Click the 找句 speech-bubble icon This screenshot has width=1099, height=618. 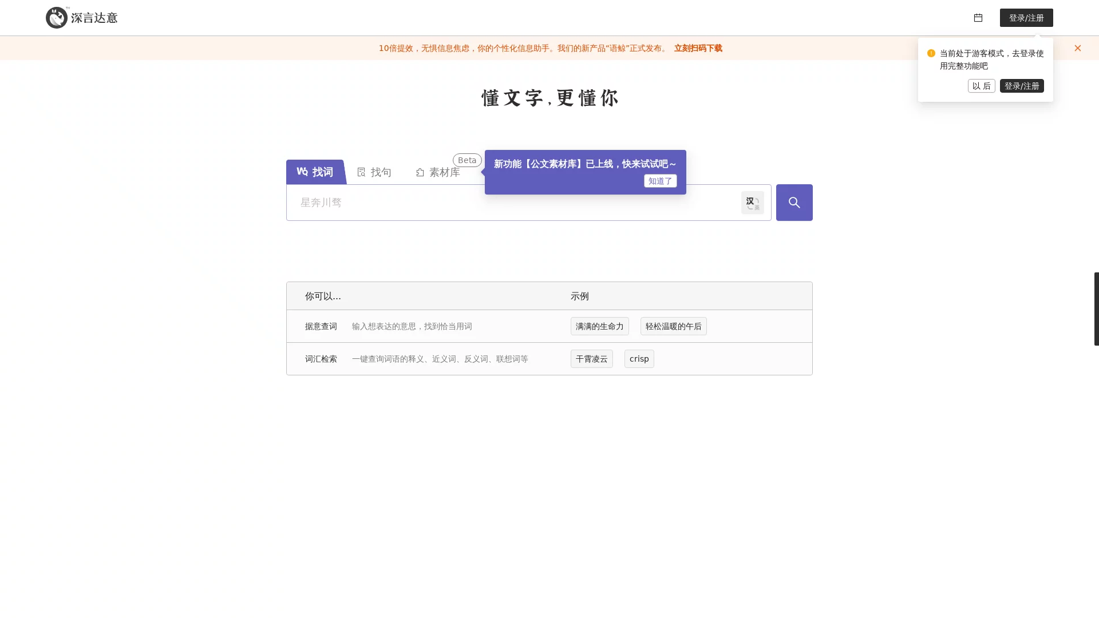[x=361, y=172]
